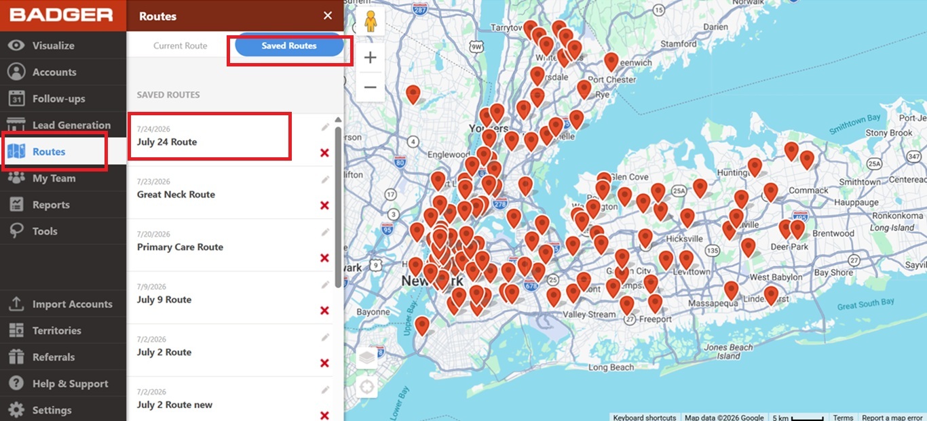Zoom out on the map

pyautogui.click(x=370, y=87)
